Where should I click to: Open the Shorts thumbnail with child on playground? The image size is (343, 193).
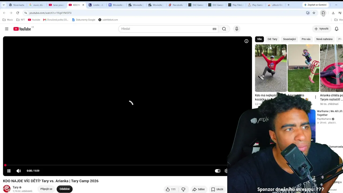[x=303, y=68]
